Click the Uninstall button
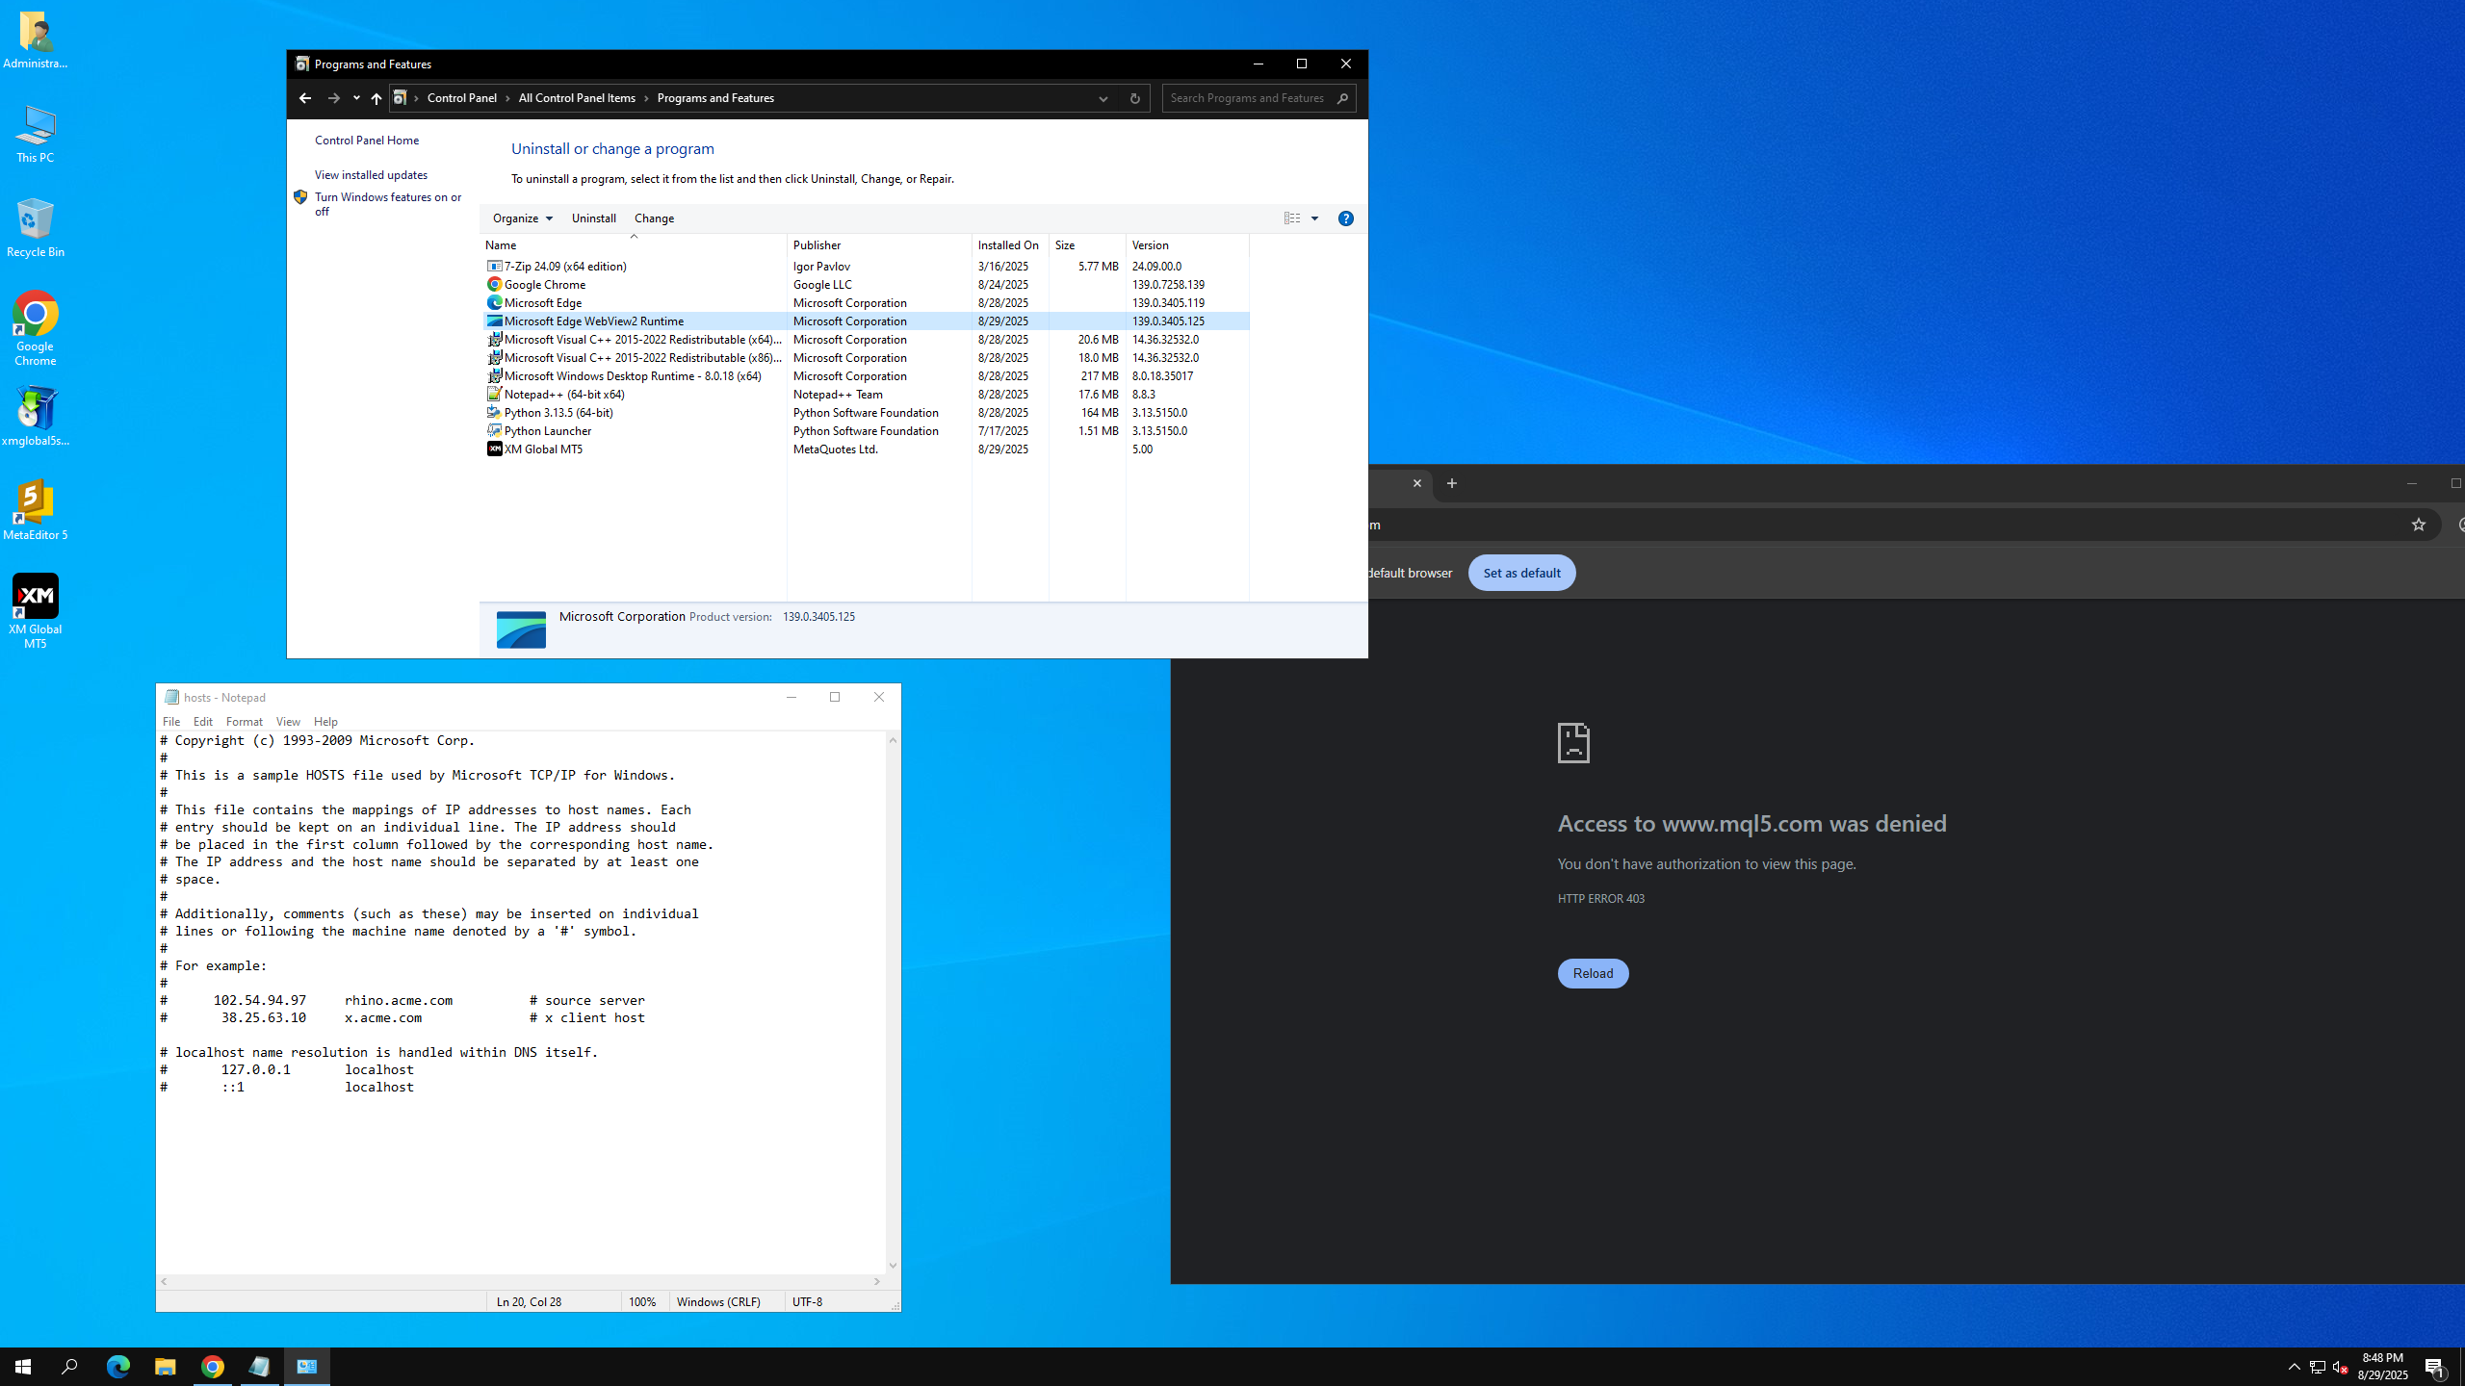 [593, 218]
